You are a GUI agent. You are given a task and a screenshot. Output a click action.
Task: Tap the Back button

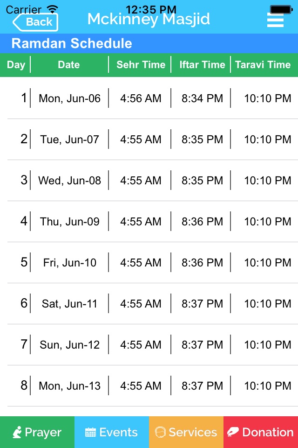click(x=35, y=22)
